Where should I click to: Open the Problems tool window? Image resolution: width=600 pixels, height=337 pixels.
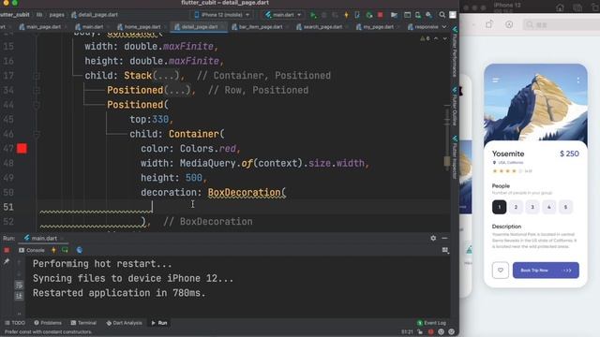48,323
